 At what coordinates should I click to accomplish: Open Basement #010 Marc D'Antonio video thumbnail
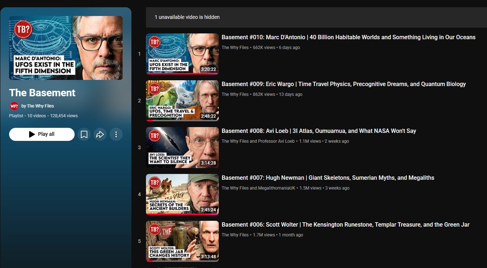182,54
